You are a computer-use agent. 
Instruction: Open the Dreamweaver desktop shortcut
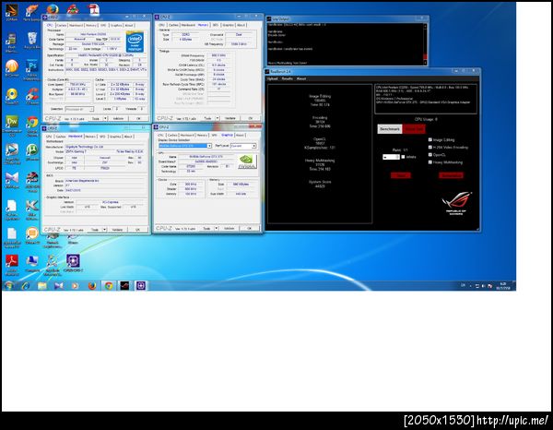(12, 125)
